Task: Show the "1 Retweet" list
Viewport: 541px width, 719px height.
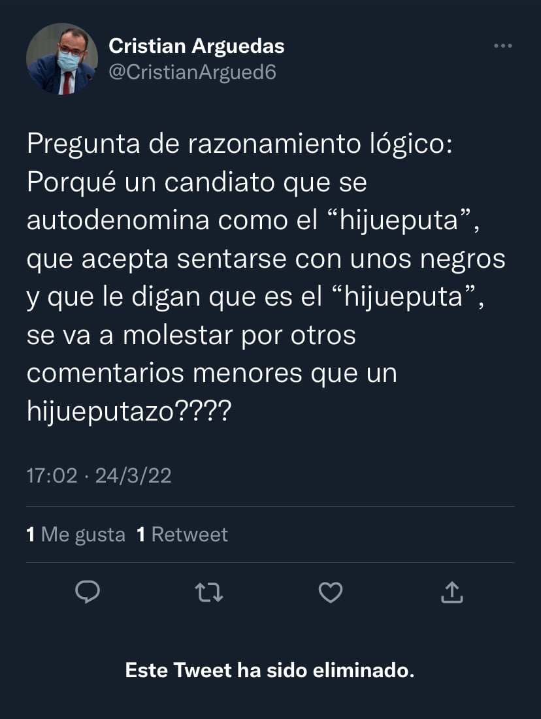Action: (x=182, y=535)
